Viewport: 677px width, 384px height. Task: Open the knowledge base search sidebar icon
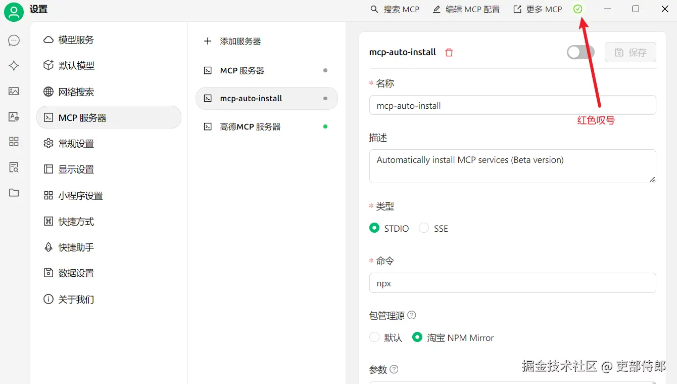[x=14, y=167]
